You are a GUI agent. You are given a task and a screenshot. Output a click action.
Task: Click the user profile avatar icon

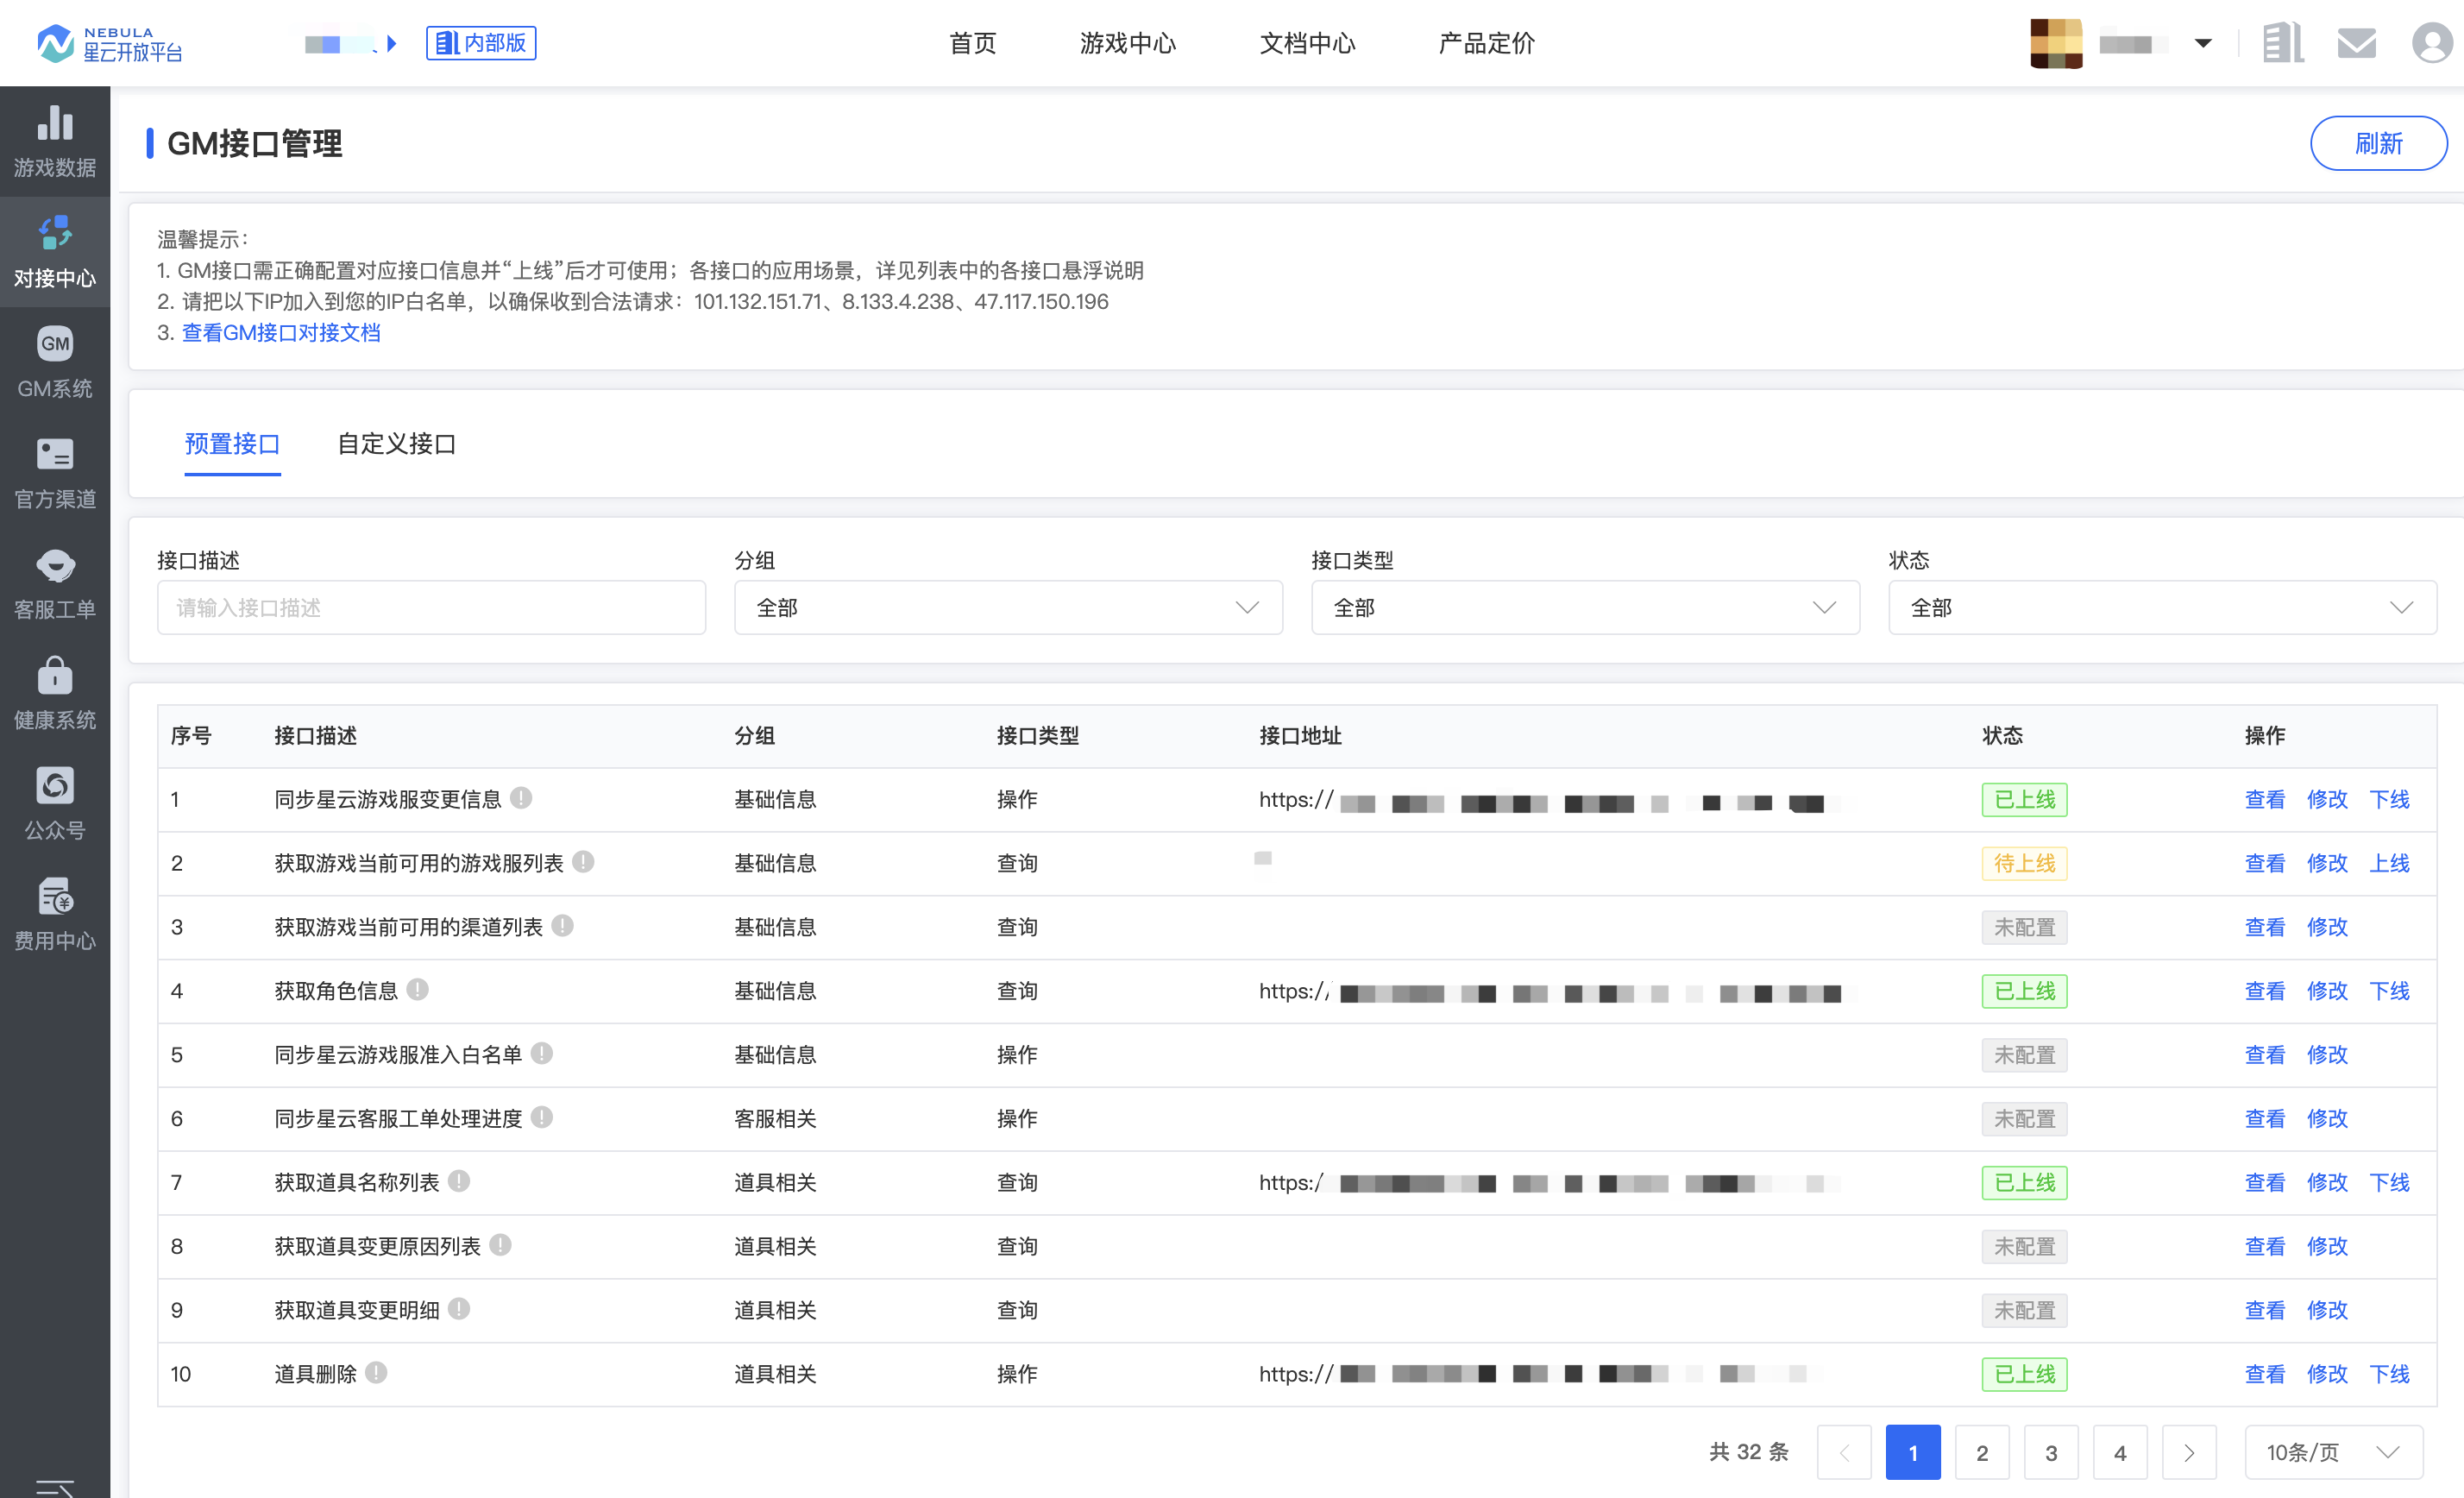point(2431,43)
